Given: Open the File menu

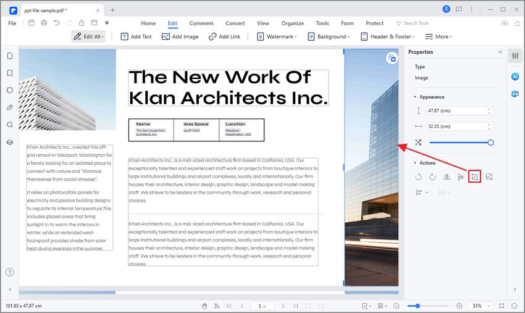Looking at the screenshot, I should [x=12, y=23].
